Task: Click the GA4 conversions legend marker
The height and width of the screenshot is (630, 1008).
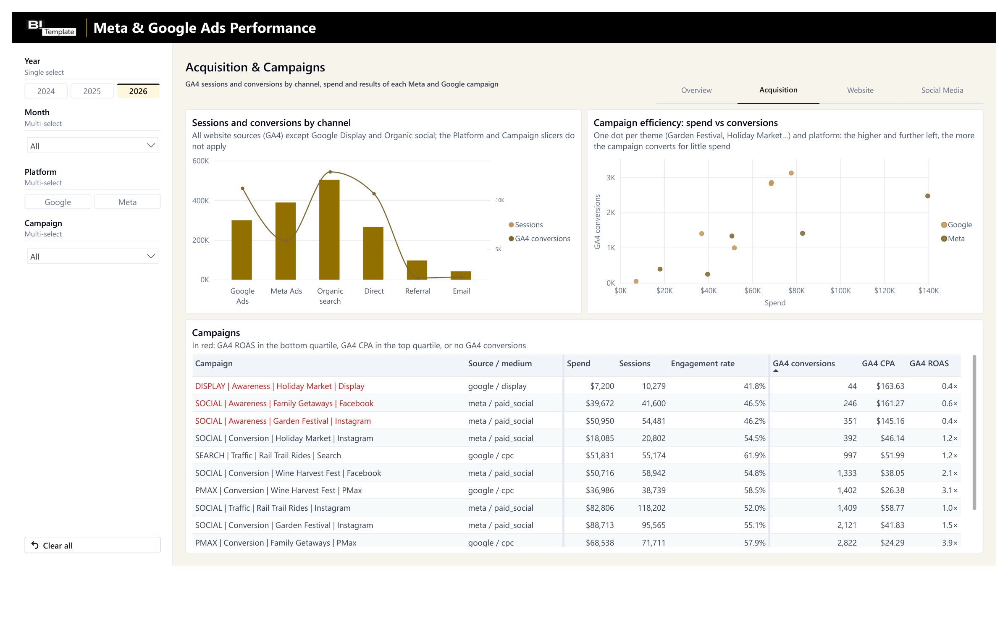Action: [x=511, y=239]
